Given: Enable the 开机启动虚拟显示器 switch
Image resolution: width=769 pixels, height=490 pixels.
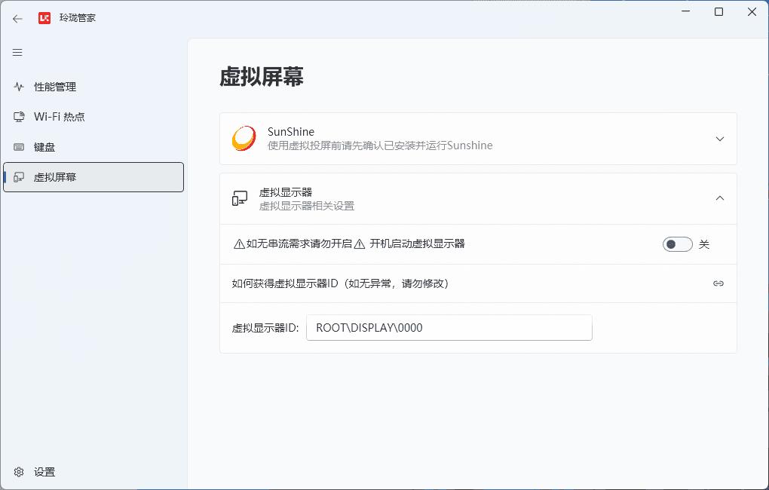Looking at the screenshot, I should 677,243.
